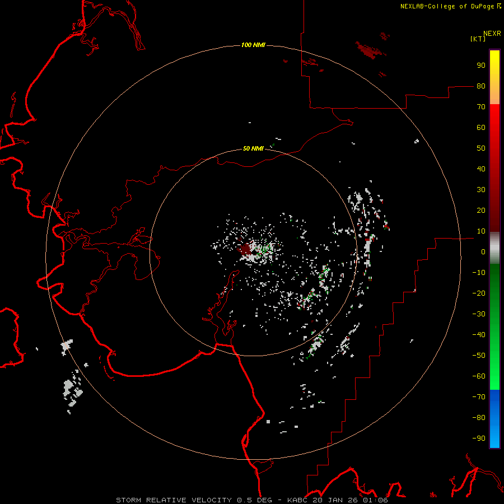Click the positive 50 knot scale label
The image size is (504, 504).
click(481, 148)
